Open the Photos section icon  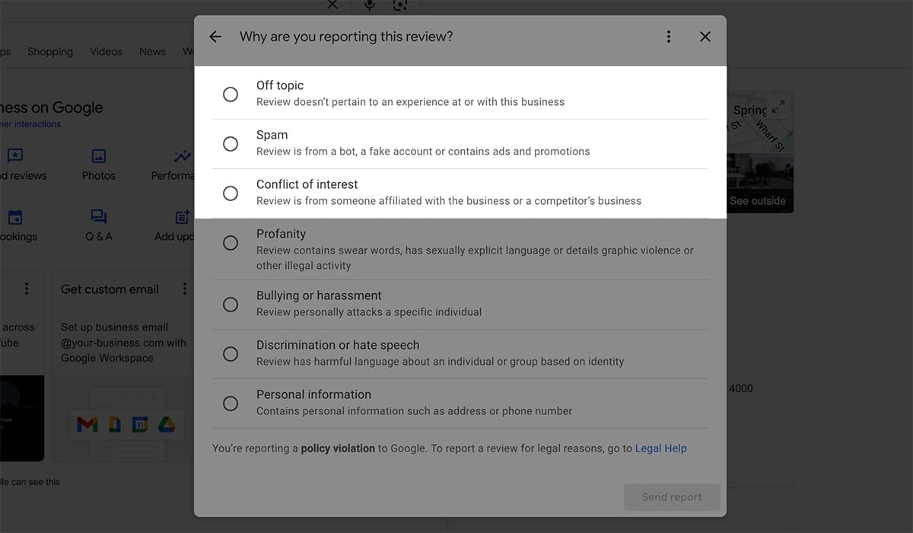[x=98, y=155]
